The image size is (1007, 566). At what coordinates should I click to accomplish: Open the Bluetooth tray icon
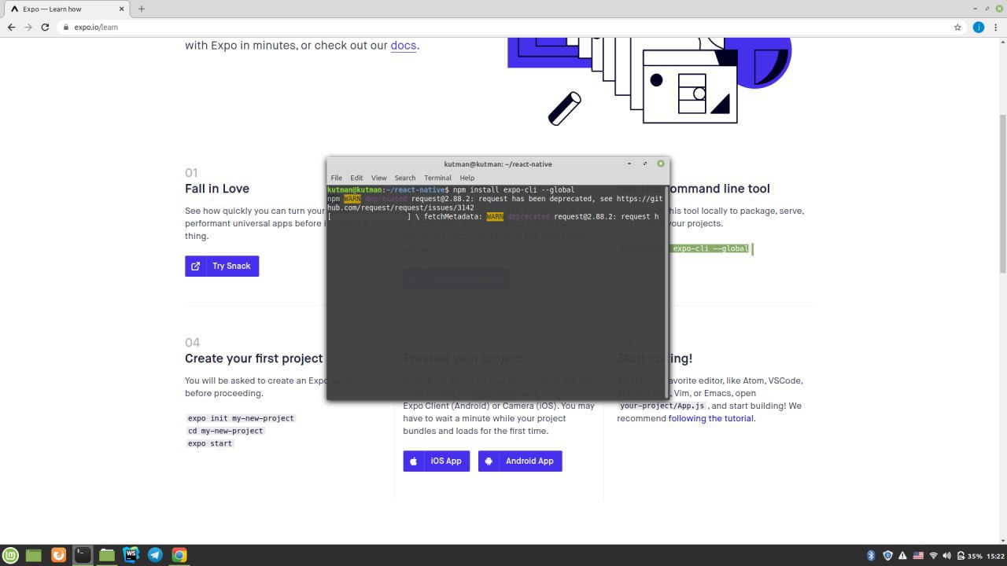click(871, 556)
